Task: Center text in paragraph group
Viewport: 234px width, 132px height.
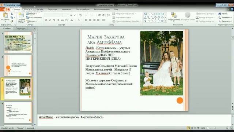Action: [x=90, y=20]
